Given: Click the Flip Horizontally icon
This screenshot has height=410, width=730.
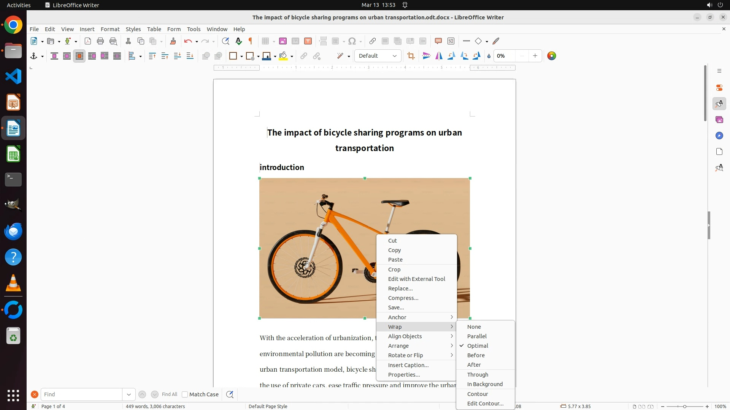Looking at the screenshot, I should click(439, 56).
